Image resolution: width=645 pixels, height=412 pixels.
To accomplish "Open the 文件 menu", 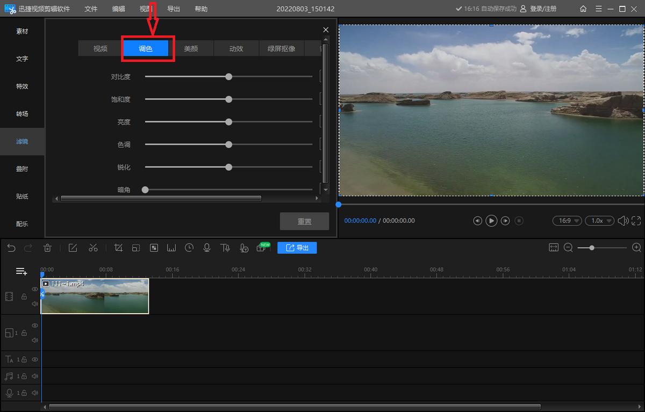I will click(x=91, y=9).
